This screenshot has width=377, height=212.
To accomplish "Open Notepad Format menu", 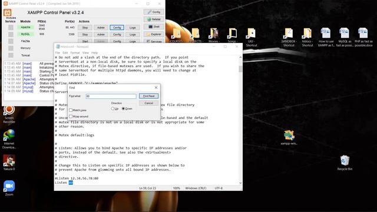I will (75, 52).
